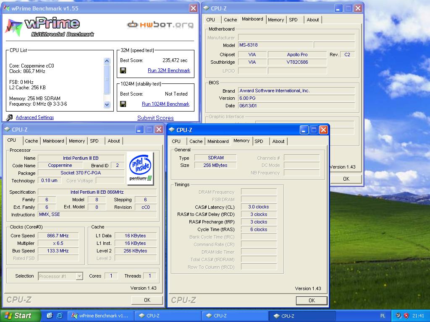Click the hwbot.org logo
430x322 pixels.
click(x=160, y=25)
